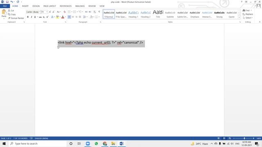Click the Paste clipboard icon

click(x=4, y=12)
